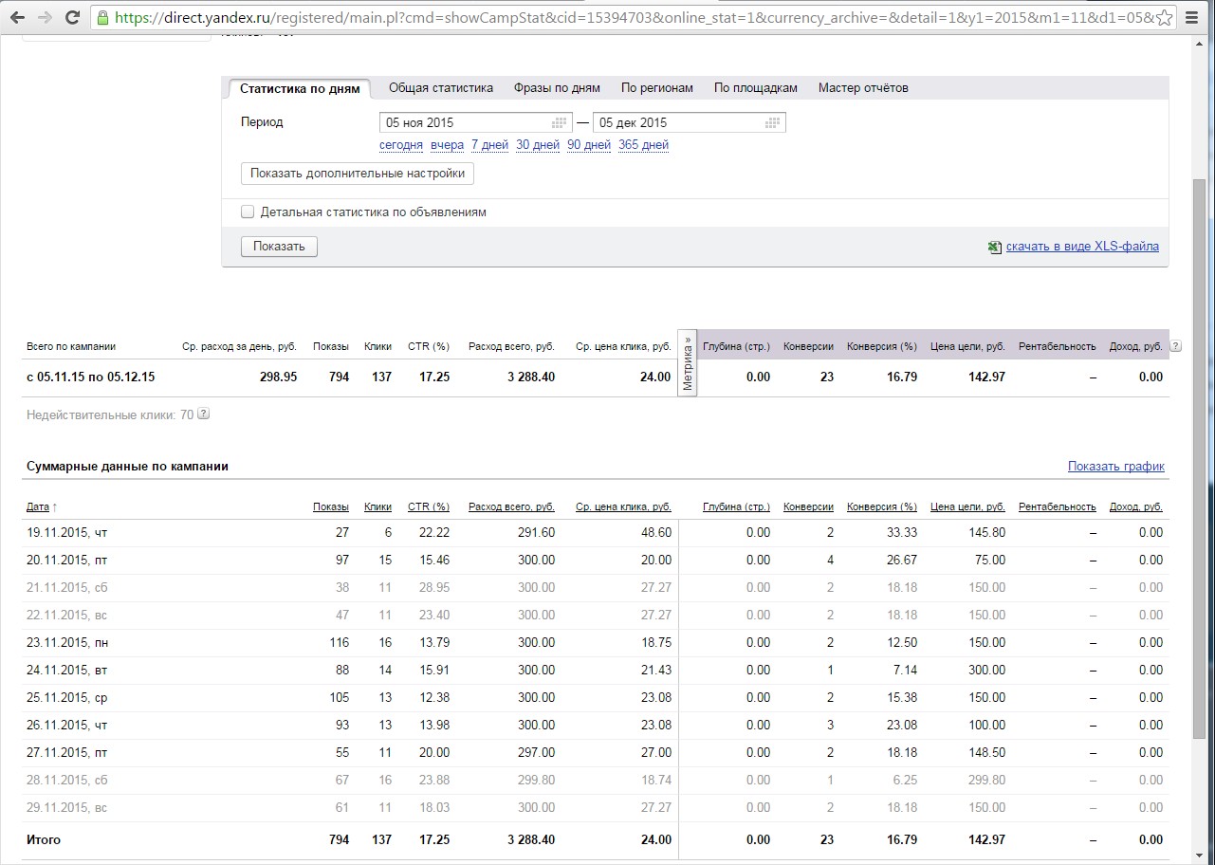
Task: Sort daily table by Глубина (стр.)
Action: click(x=736, y=507)
